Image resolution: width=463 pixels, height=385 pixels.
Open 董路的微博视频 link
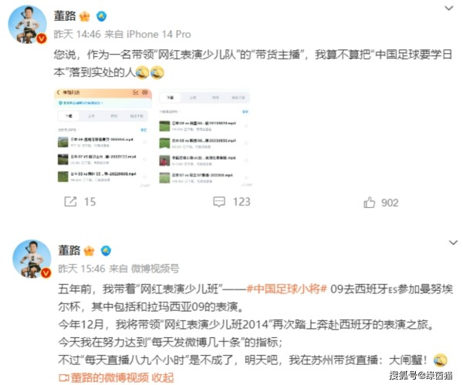[x=110, y=377]
